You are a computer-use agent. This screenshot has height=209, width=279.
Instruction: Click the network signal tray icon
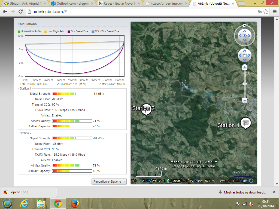click(244, 204)
